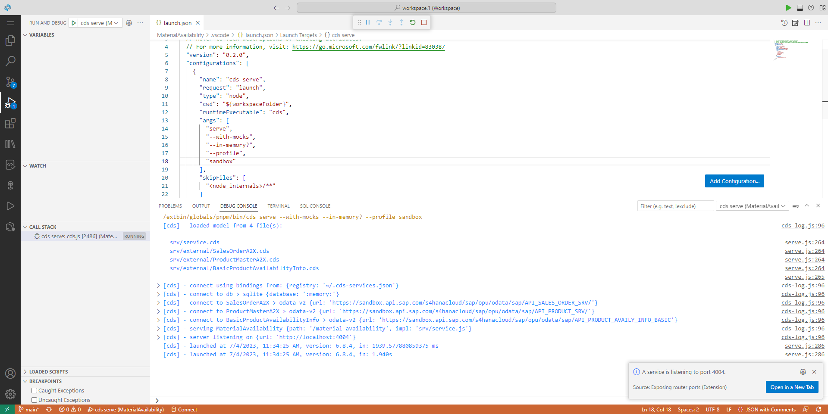Open the Extensions view

(10, 124)
